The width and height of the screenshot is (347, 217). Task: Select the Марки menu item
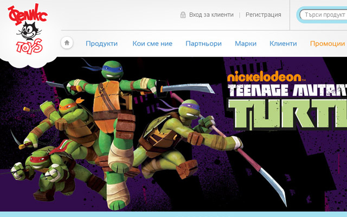click(246, 43)
